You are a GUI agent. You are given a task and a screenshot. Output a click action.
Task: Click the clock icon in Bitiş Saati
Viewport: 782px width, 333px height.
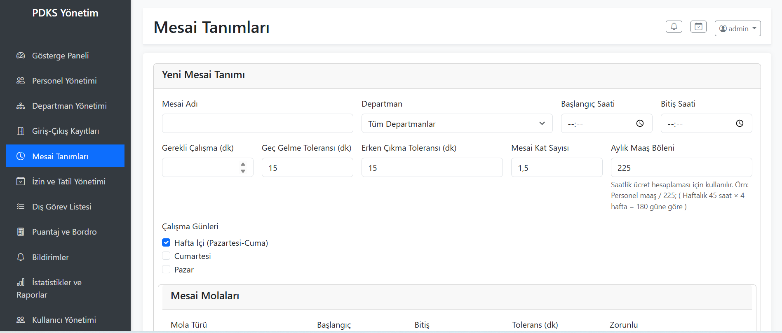740,123
